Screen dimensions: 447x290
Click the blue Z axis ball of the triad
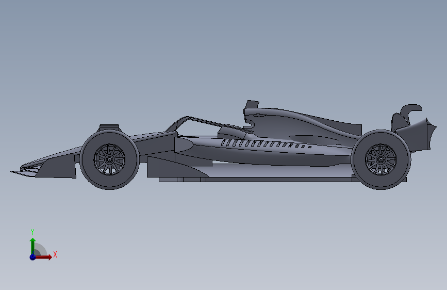tap(32, 257)
